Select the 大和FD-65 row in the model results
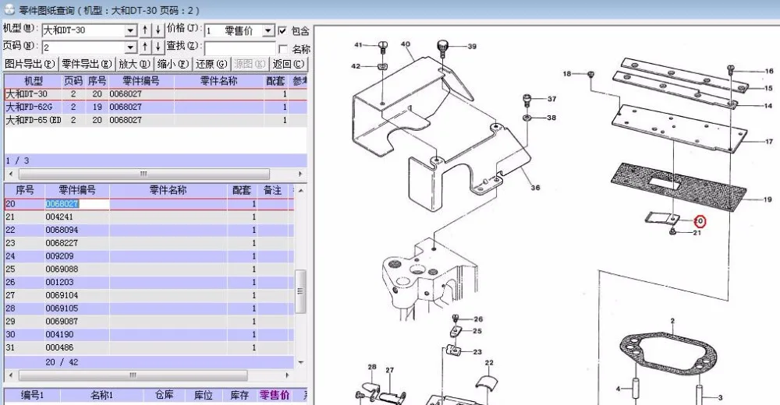The height and width of the screenshot is (405, 780). tap(156, 120)
